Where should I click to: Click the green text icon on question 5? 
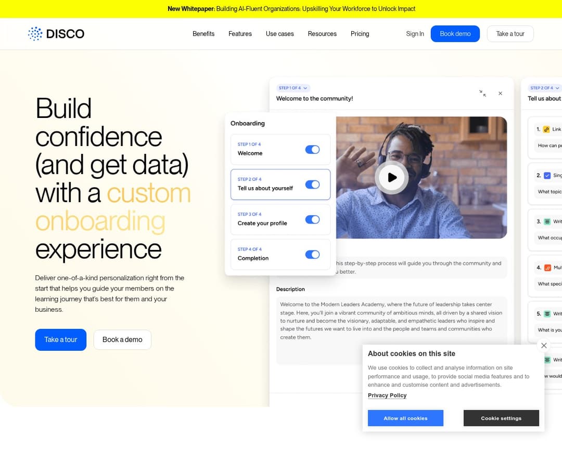[x=547, y=314]
